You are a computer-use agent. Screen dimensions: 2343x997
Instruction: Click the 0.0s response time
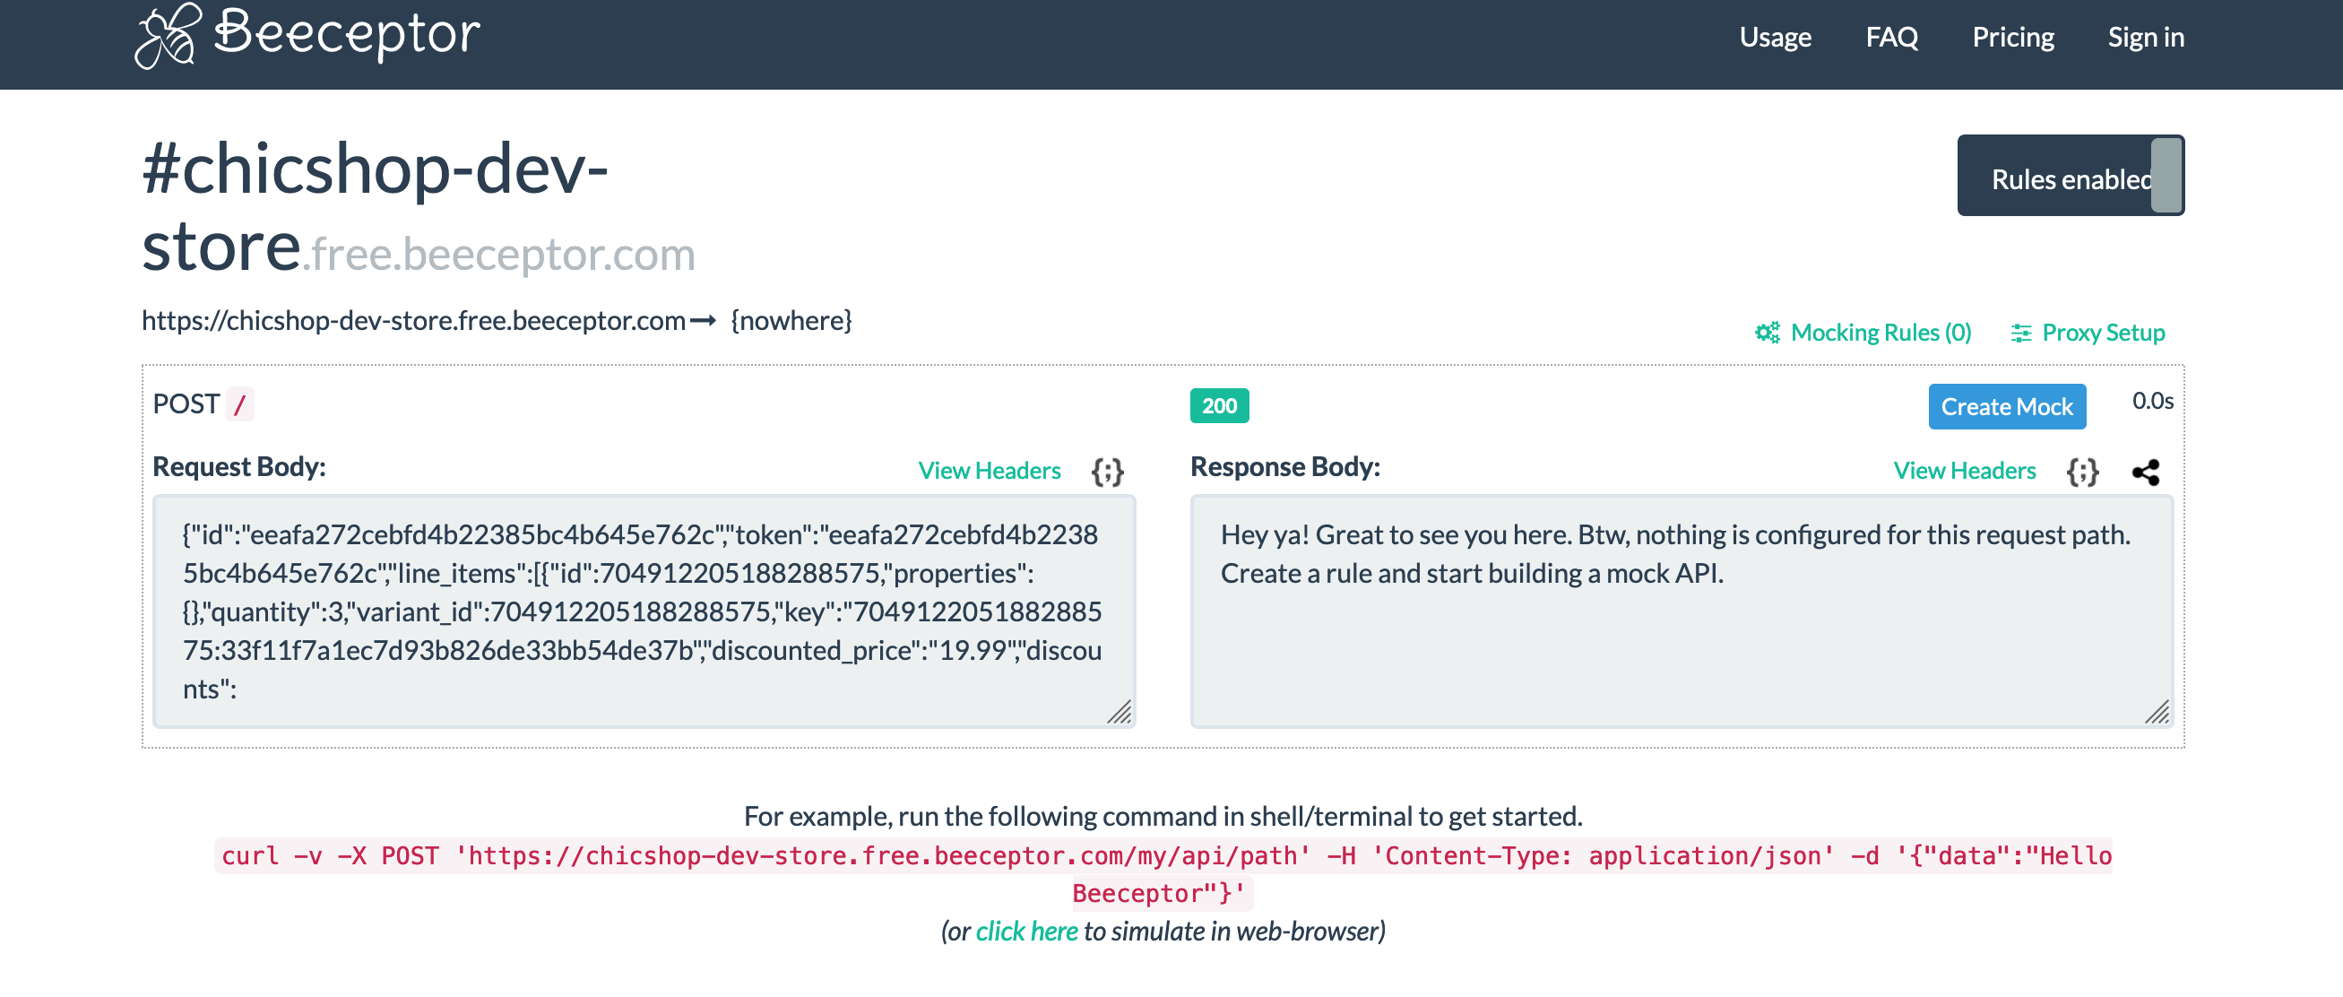pos(2152,401)
